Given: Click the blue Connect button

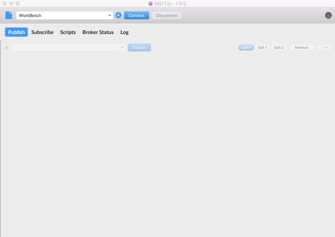Looking at the screenshot, I should [x=136, y=15].
